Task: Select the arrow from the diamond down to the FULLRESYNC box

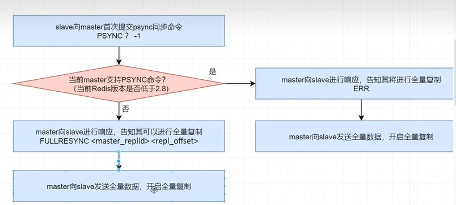Action: click(119, 111)
